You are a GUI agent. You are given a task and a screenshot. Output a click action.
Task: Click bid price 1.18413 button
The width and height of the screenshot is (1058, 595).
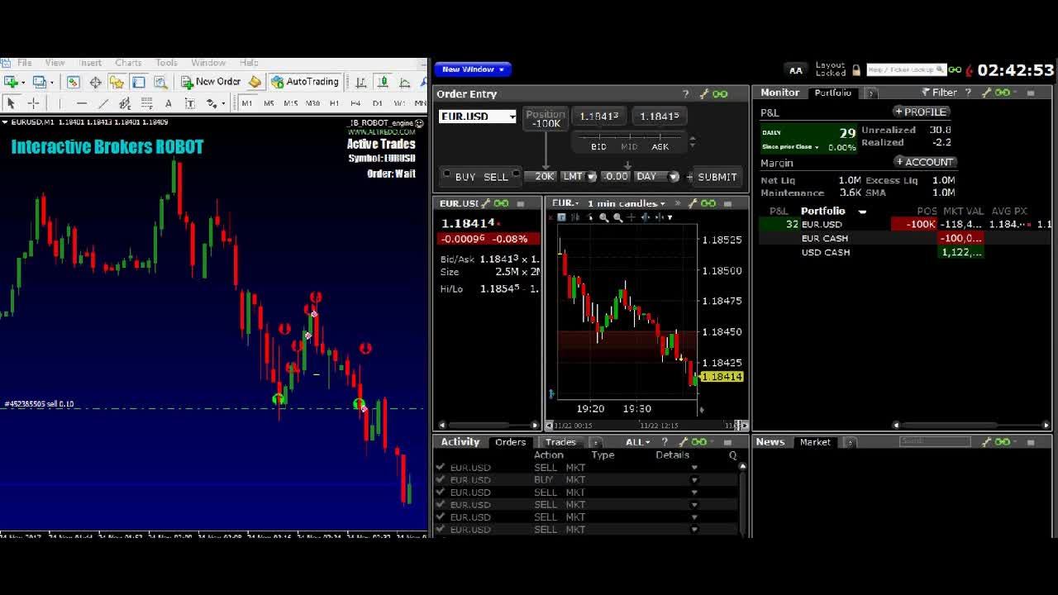(599, 117)
